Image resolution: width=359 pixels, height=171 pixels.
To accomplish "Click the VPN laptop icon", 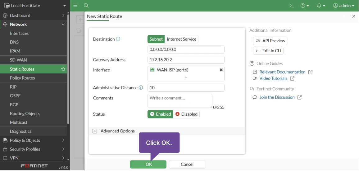I will pyautogui.click(x=5, y=158).
